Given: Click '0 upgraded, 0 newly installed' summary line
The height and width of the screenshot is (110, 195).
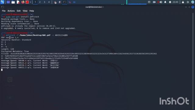Looking at the screenshot, I should 38,28.
